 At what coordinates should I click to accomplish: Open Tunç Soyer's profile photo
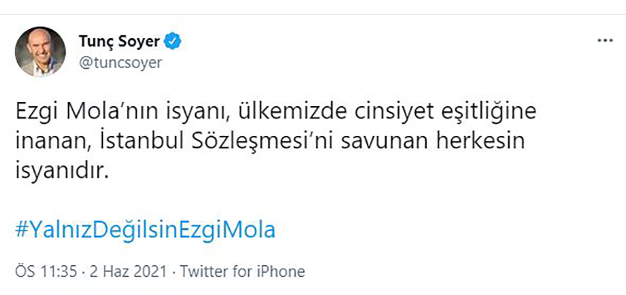pos(40,52)
